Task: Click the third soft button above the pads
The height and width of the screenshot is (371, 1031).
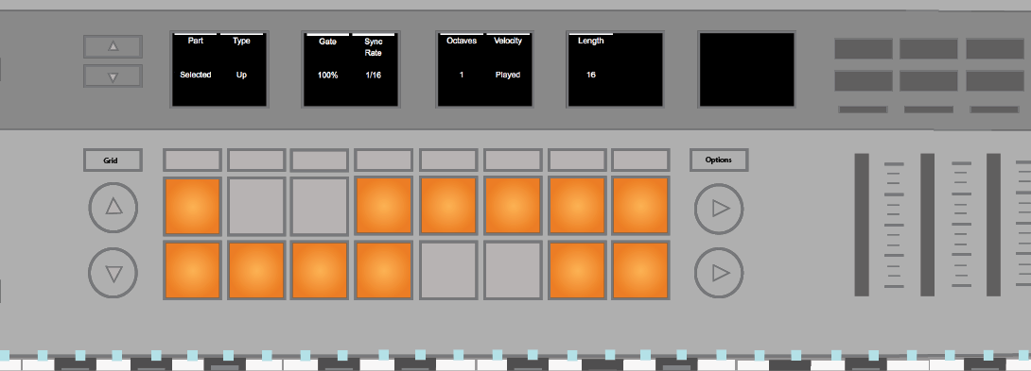Action: (320, 160)
